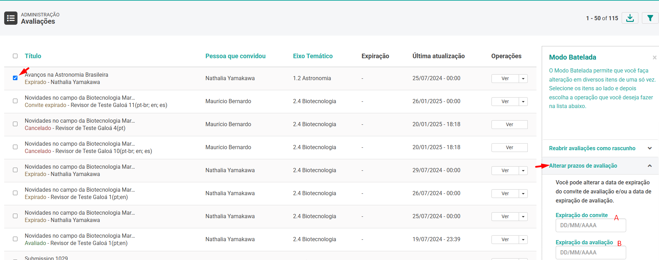
Task: Collapse Alterar prazos de avaliação section
Action: pyautogui.click(x=600, y=166)
